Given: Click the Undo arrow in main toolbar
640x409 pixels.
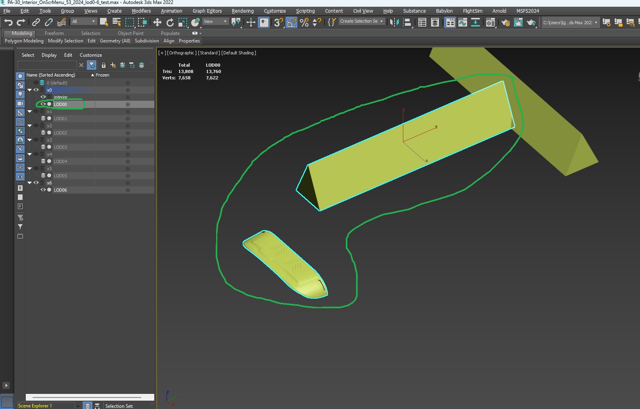Looking at the screenshot, I should point(8,22).
